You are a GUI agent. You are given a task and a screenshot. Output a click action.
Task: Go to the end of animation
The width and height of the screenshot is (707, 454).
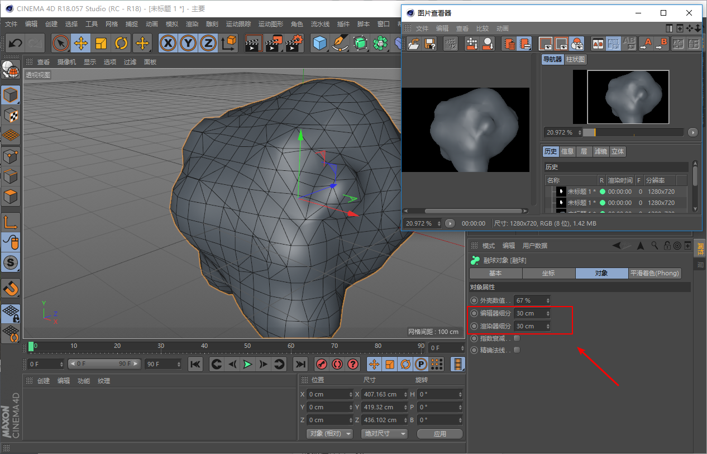click(300, 364)
